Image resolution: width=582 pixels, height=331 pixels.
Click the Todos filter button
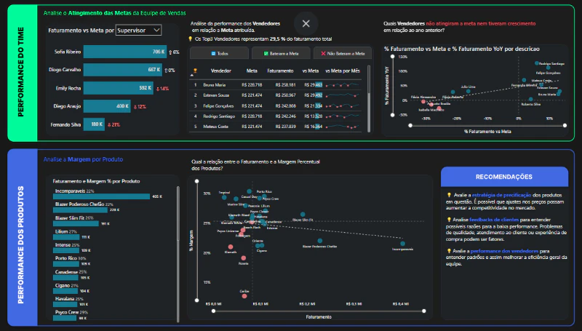coord(219,53)
